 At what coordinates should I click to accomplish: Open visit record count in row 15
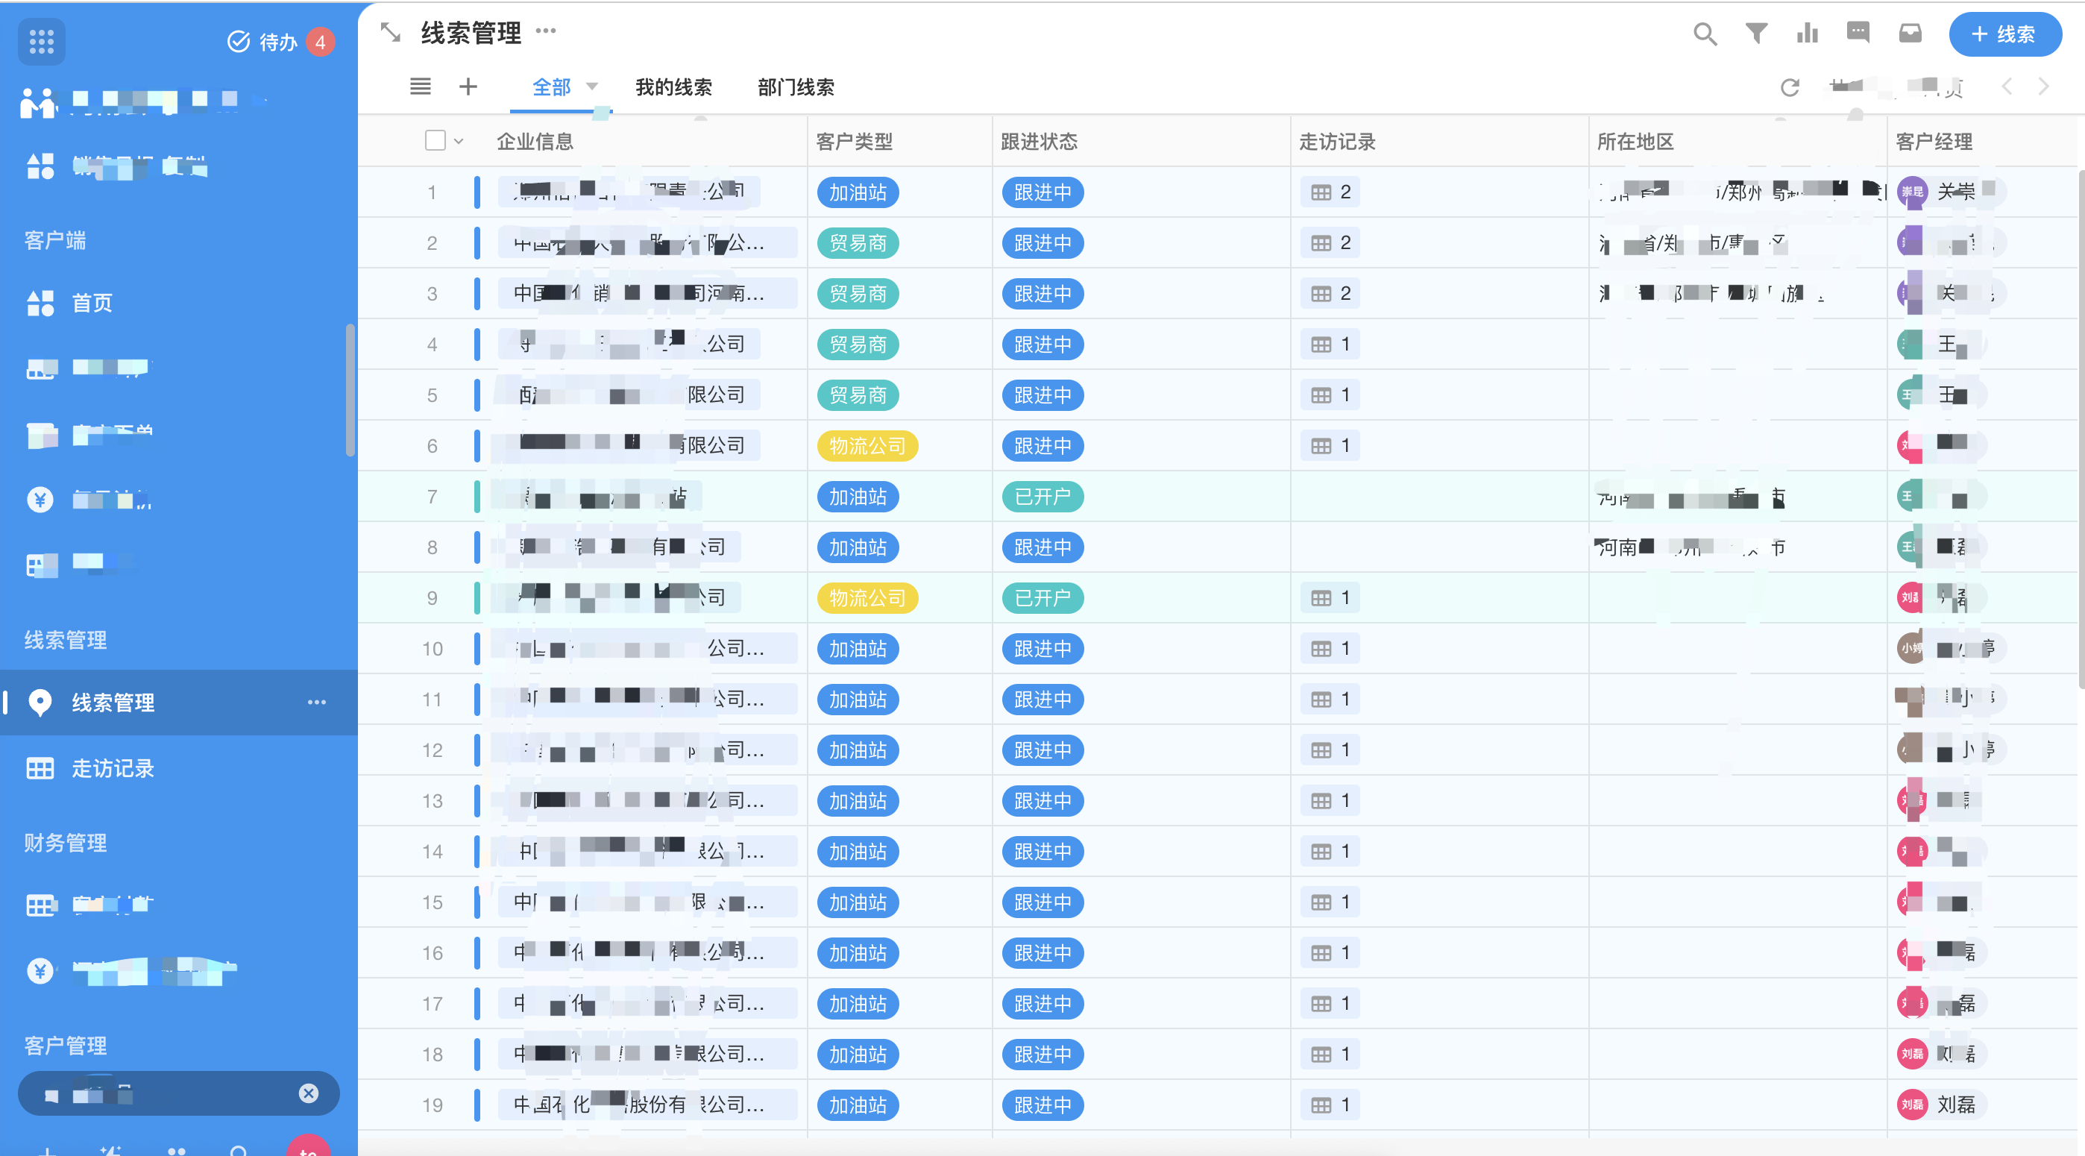(x=1330, y=902)
